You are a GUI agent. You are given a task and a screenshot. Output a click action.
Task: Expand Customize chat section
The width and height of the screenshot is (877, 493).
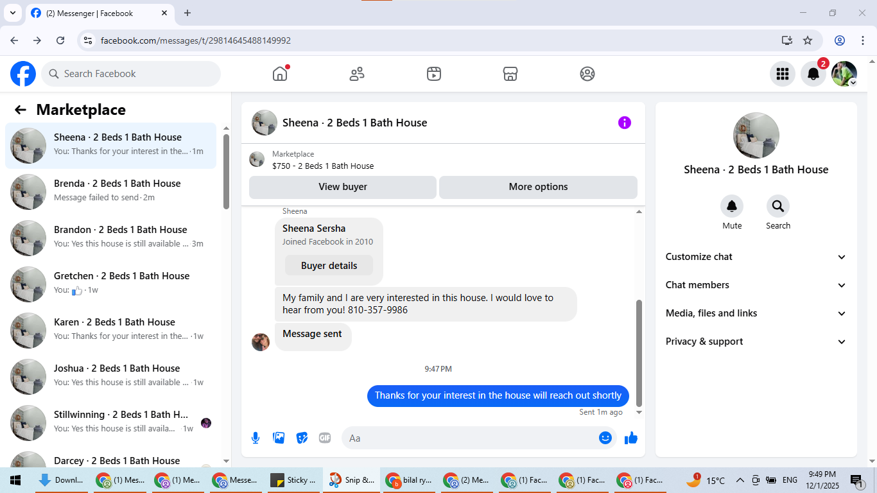(x=756, y=257)
